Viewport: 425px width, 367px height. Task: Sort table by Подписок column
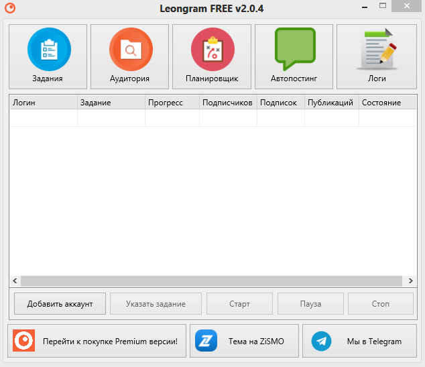[x=281, y=103]
